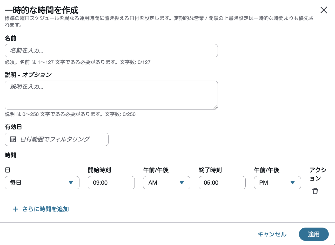The width and height of the screenshot is (335, 245).
Task: Focus the 名前を入力 name field
Action: [111, 50]
